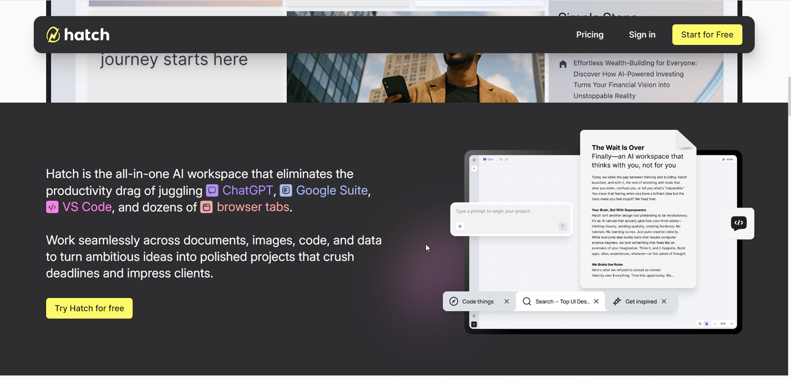The width and height of the screenshot is (791, 380).
Task: Click the Chat button in mockup toolbar
Action: (488, 159)
